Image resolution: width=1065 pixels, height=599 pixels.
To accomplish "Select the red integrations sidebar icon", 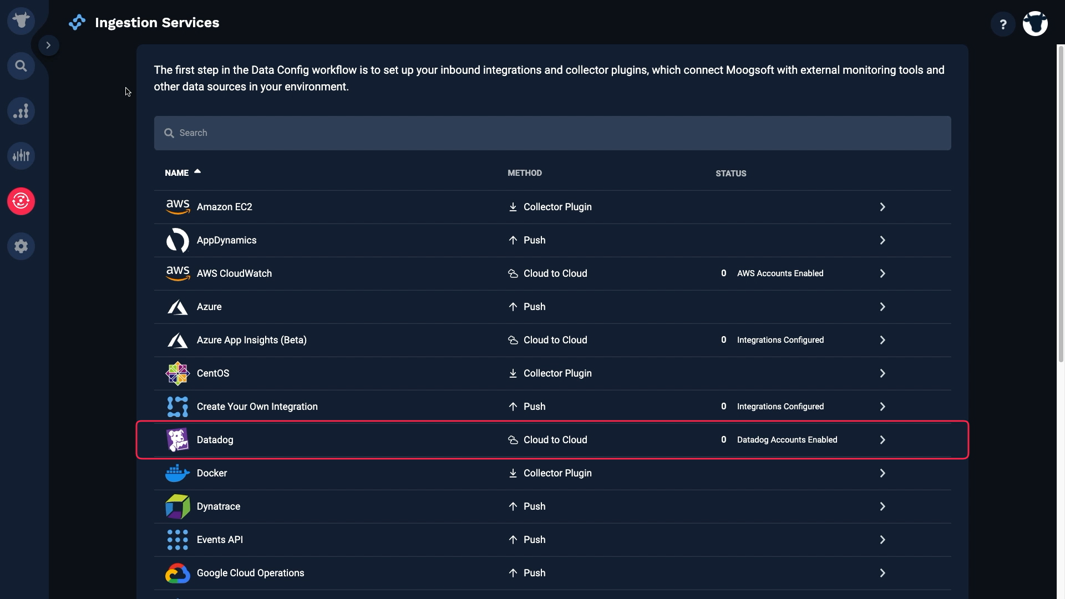I will (21, 201).
